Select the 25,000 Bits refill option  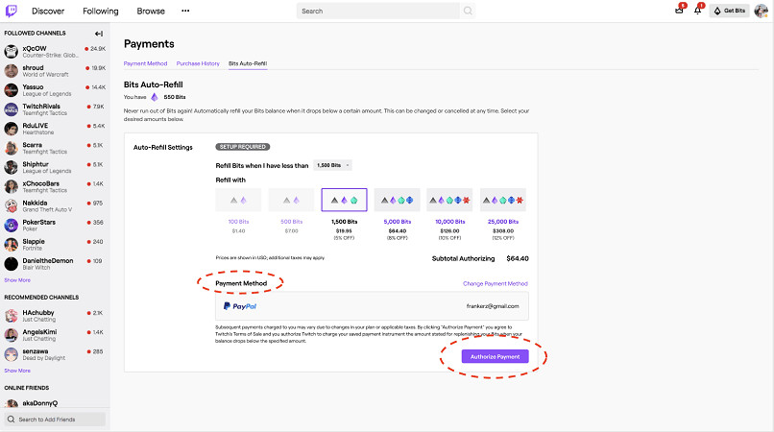click(503, 200)
